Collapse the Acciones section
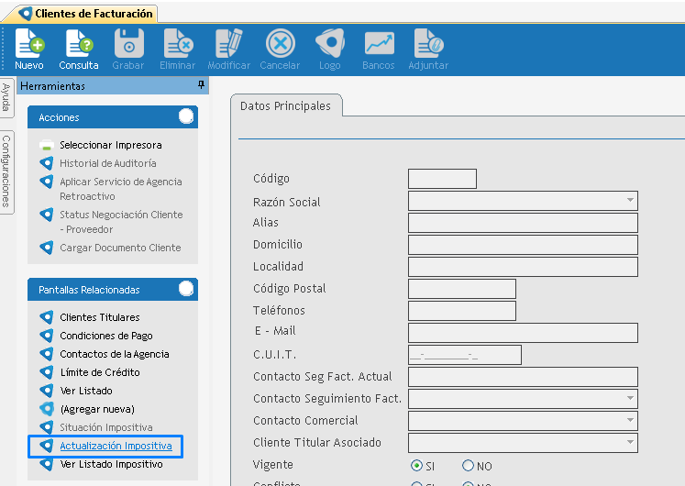This screenshot has height=486, width=685. [186, 116]
